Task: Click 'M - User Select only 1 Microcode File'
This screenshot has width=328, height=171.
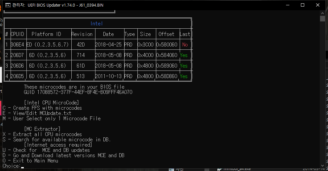Action: 52,119
